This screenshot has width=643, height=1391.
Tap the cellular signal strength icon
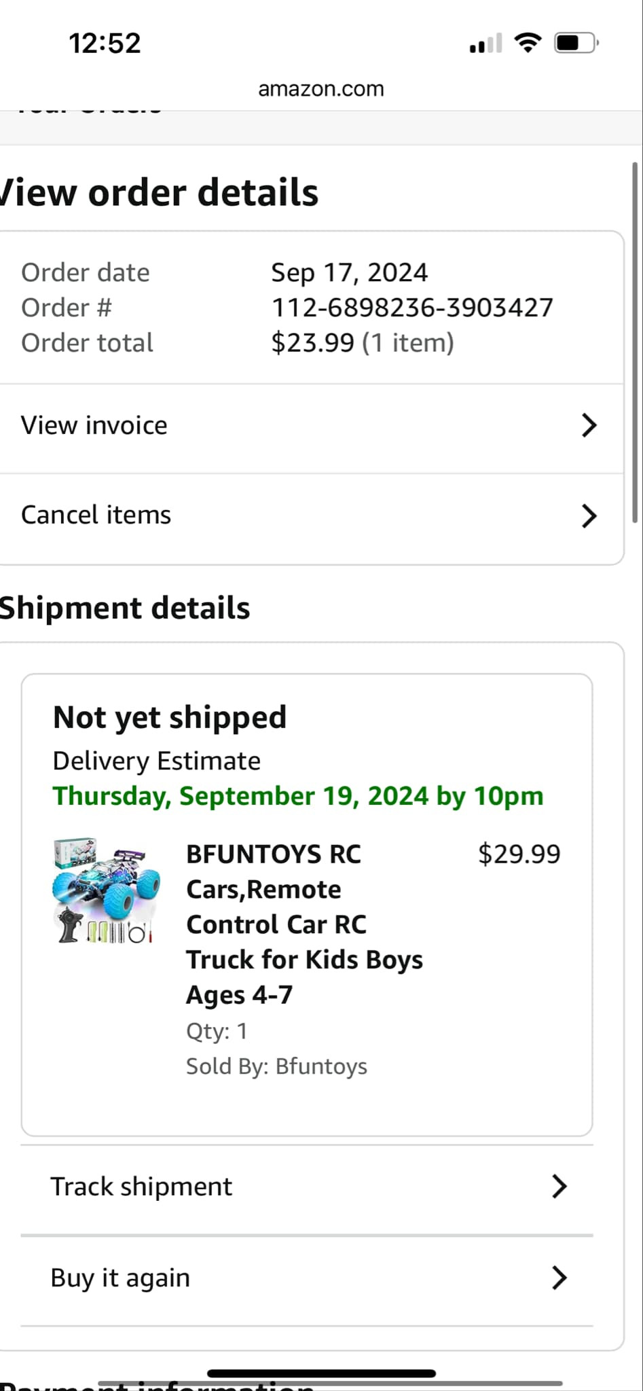coord(485,43)
